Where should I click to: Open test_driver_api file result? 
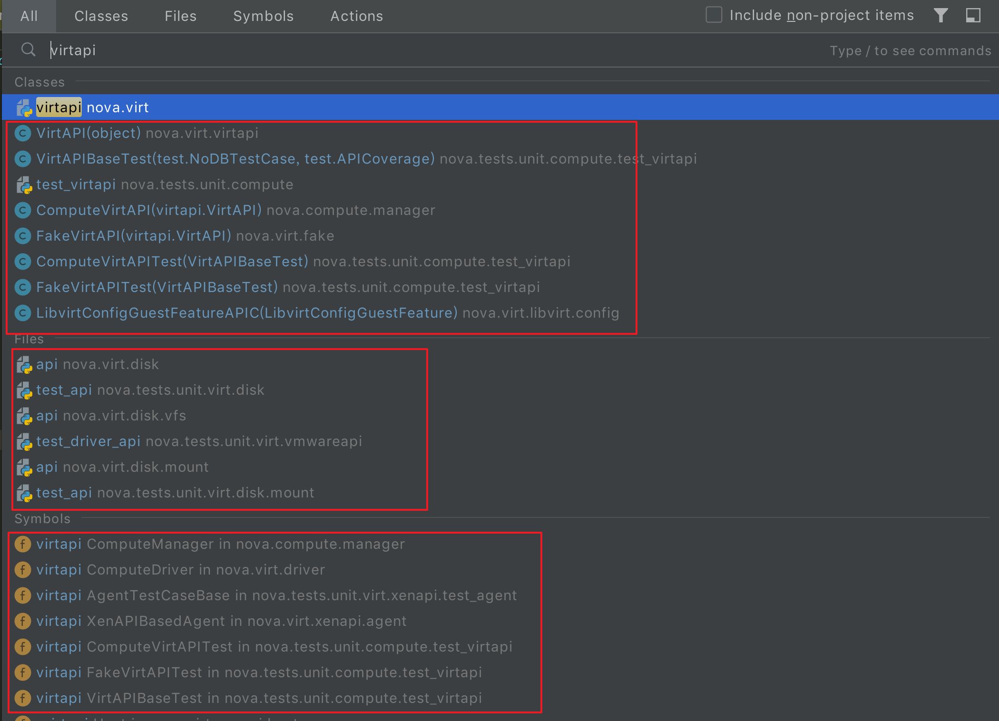tap(88, 441)
